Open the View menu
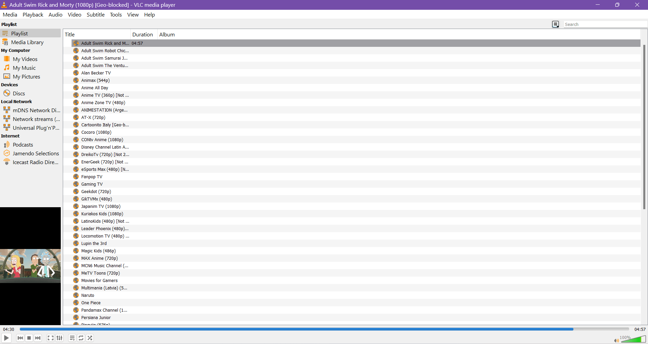 [x=133, y=14]
